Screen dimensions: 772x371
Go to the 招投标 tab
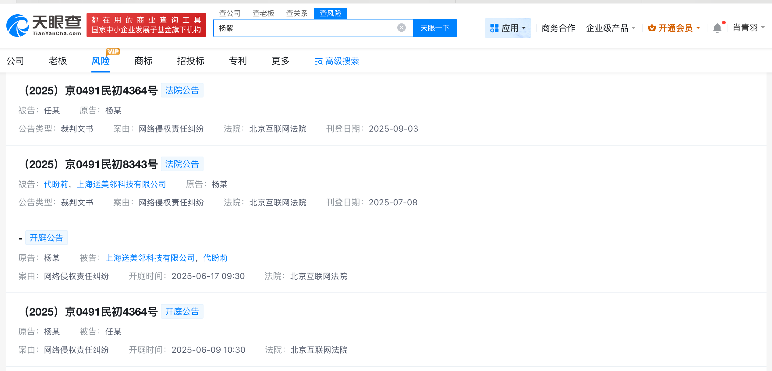pos(190,61)
